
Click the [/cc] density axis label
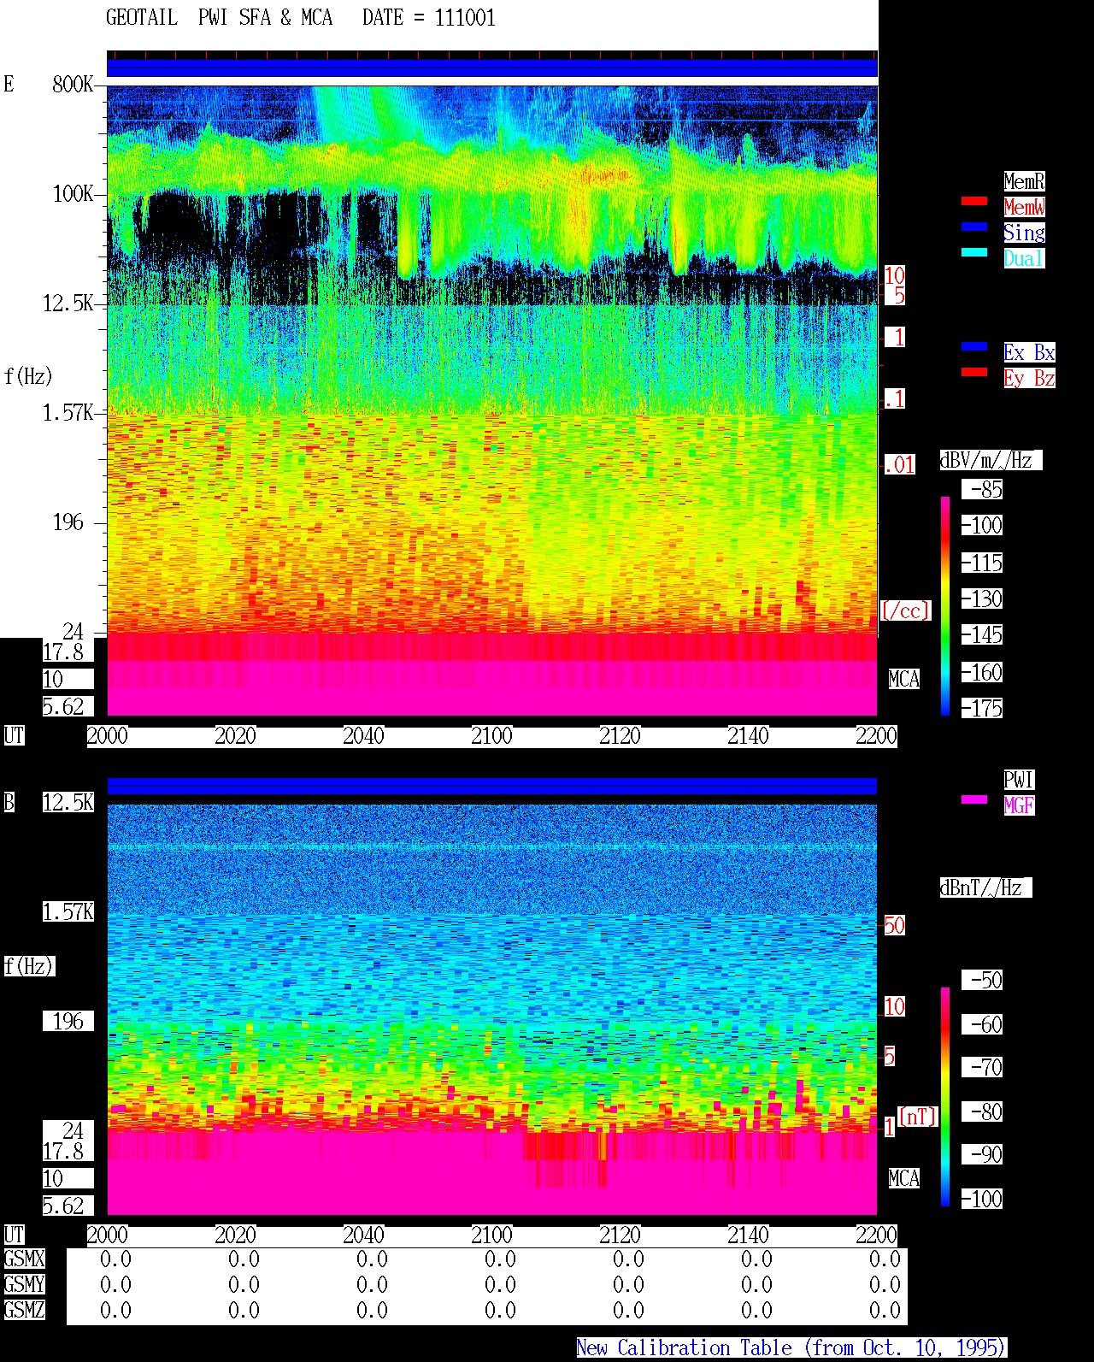pyautogui.click(x=905, y=610)
